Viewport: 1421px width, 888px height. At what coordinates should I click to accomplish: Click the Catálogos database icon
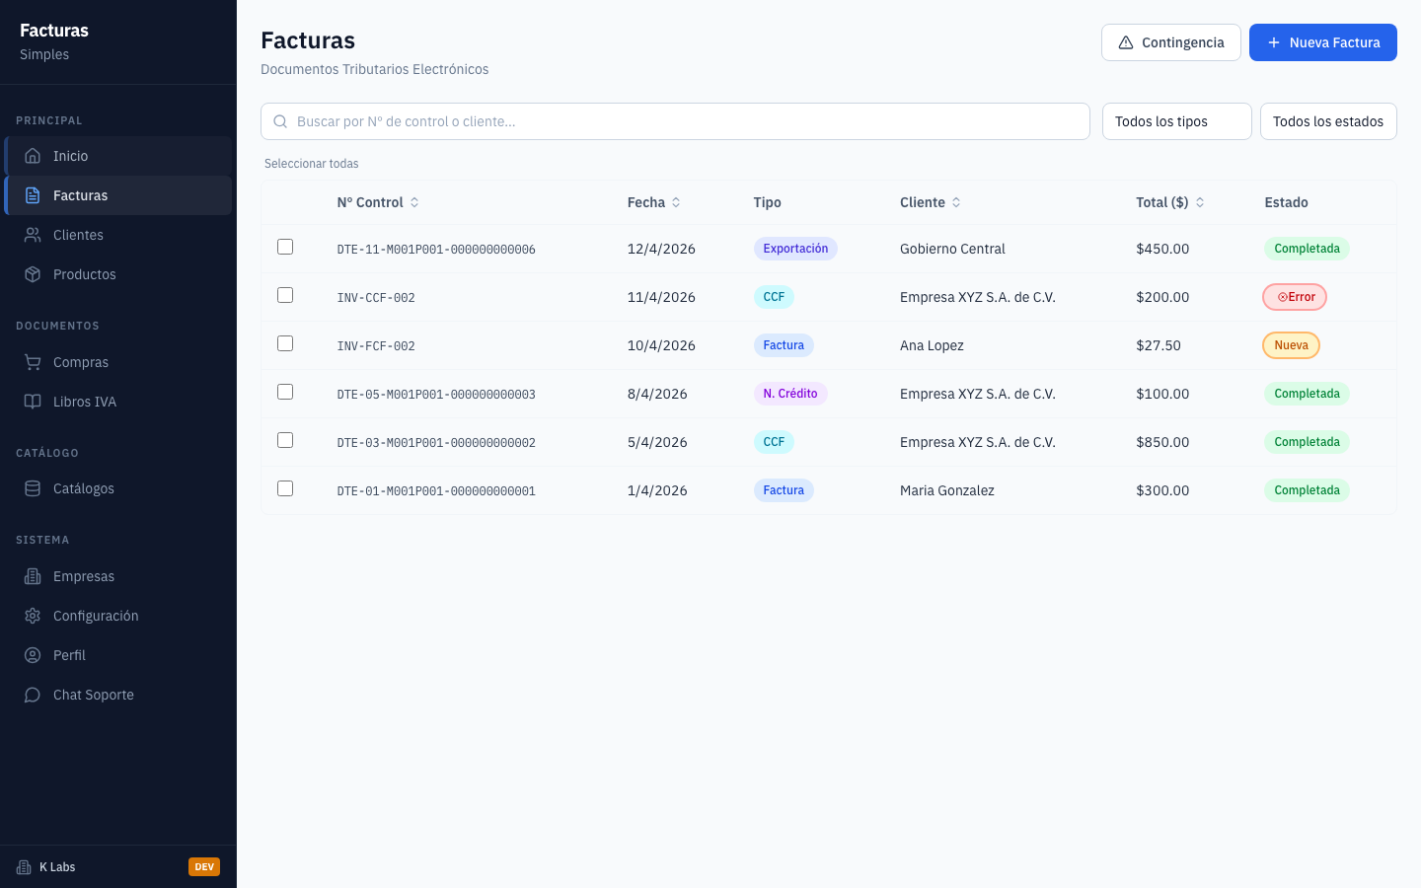[x=33, y=488]
